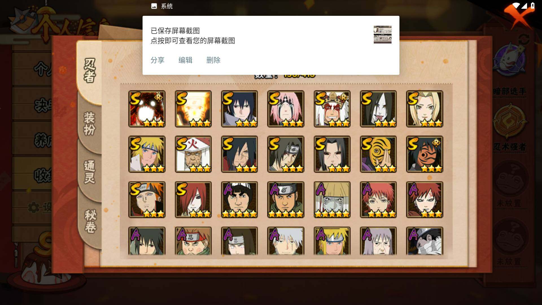The width and height of the screenshot is (542, 305).
Task: Choose the Orochimaru S-rank portrait
Action: coord(378,109)
